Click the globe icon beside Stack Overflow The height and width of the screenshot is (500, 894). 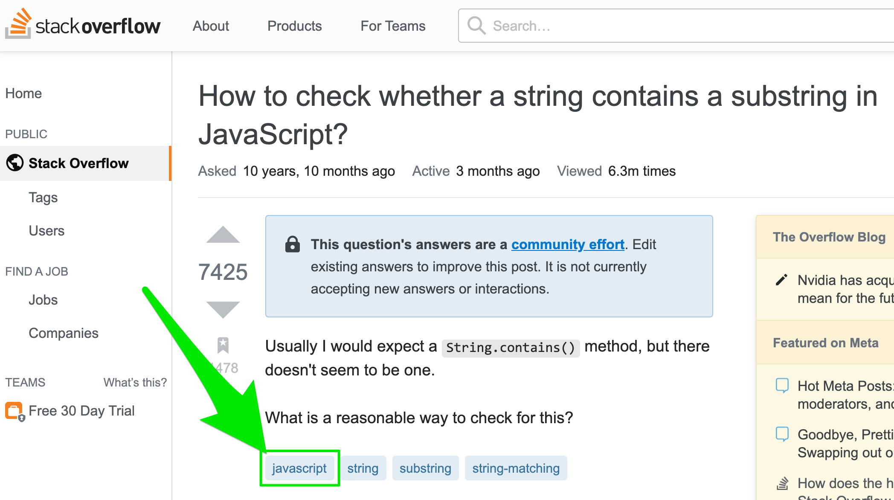pyautogui.click(x=15, y=163)
